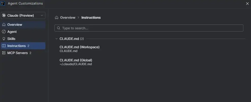251x102 pixels.
Task: Click the Agent brackets icon
Action: 4,32
